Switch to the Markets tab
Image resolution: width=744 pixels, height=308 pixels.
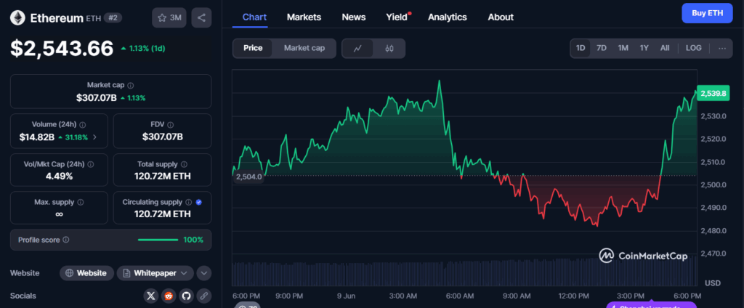pyautogui.click(x=304, y=17)
